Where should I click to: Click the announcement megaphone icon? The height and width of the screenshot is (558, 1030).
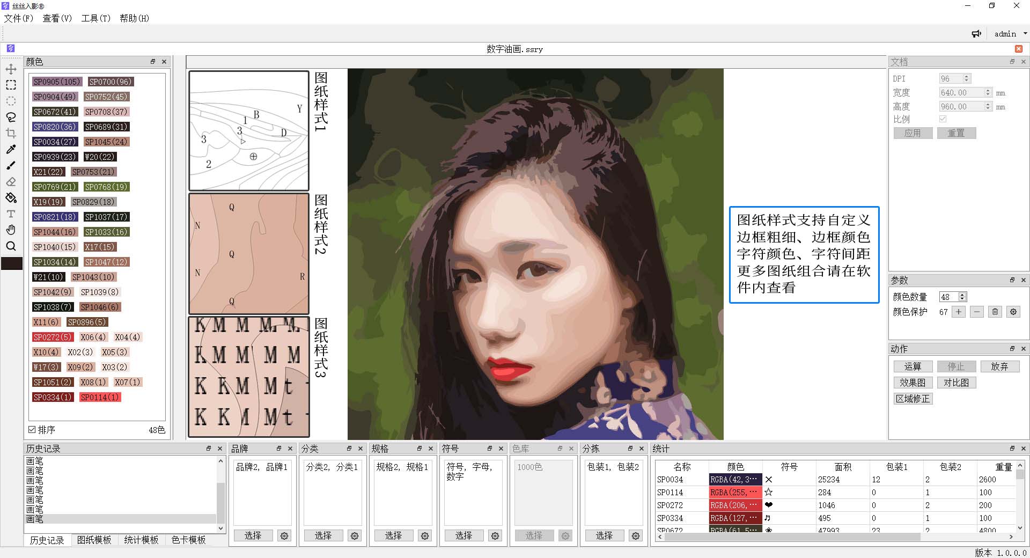point(976,34)
